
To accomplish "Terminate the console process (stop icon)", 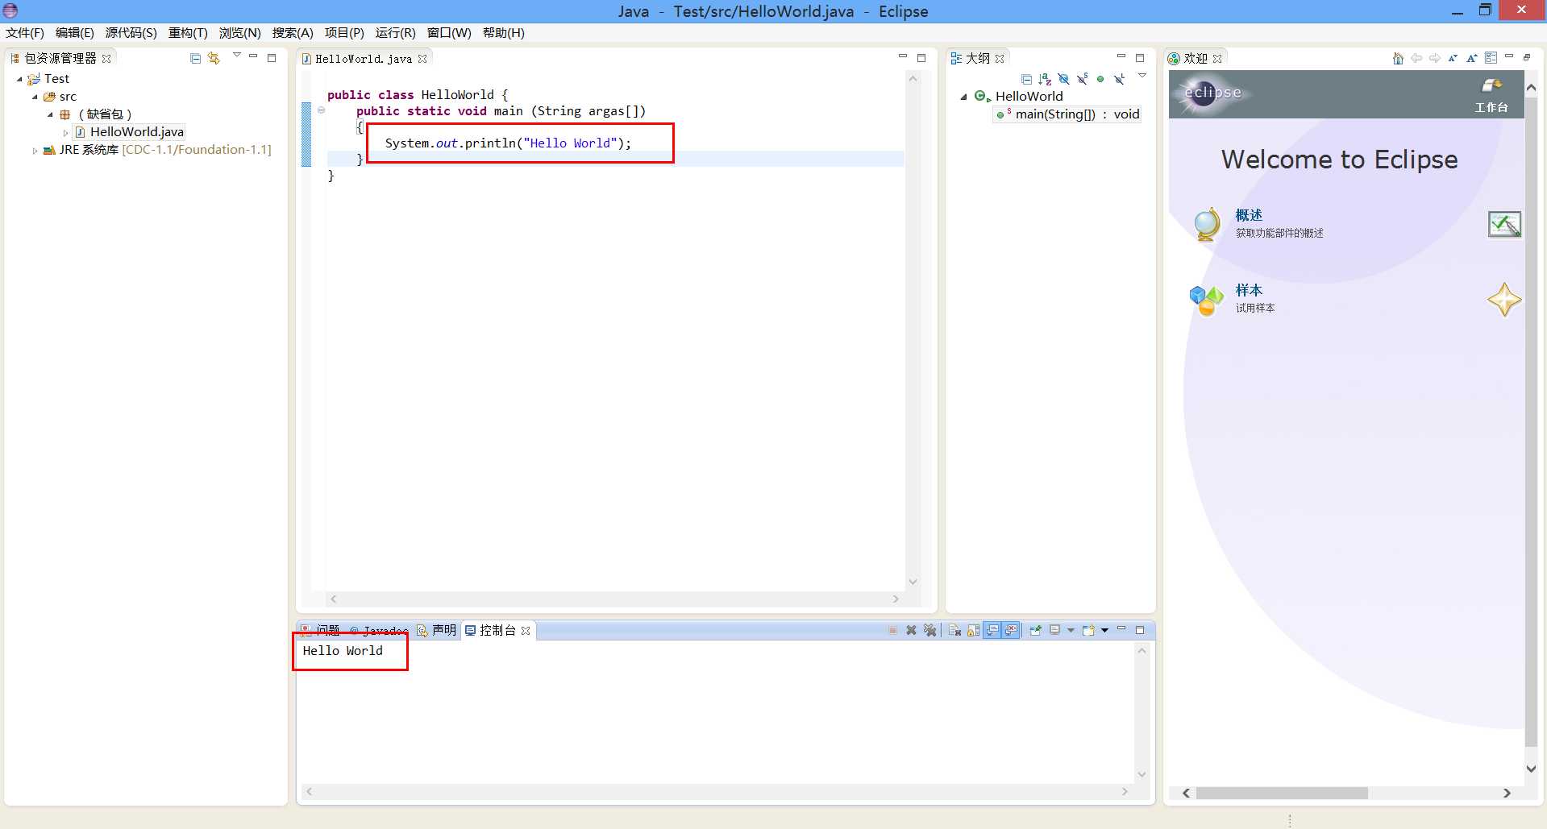I will tap(892, 630).
